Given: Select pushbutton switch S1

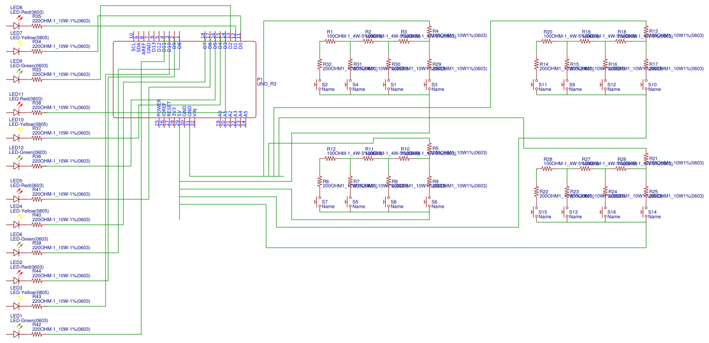Looking at the screenshot, I should [387, 84].
